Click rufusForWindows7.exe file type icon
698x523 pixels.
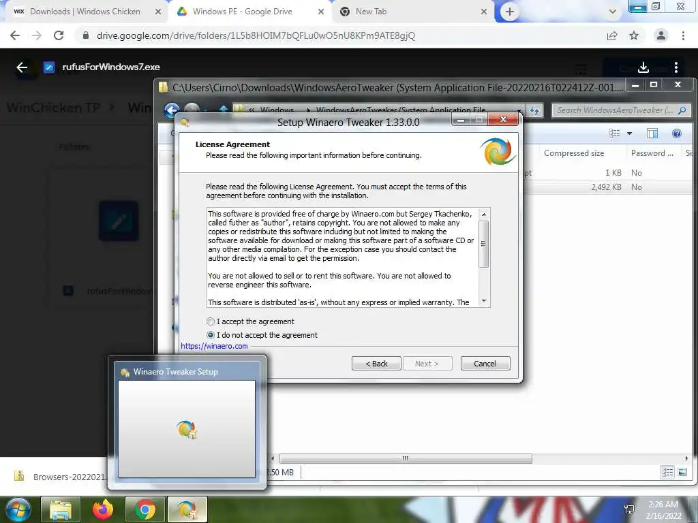click(x=49, y=67)
